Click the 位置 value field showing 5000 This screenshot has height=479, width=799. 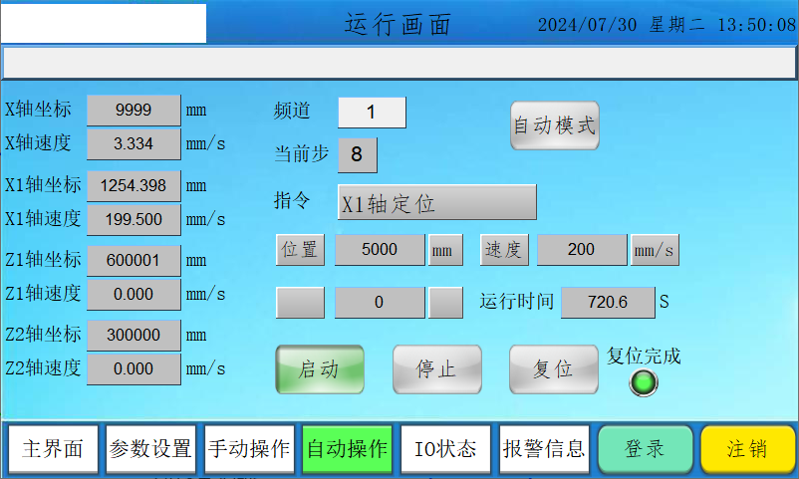tap(380, 250)
